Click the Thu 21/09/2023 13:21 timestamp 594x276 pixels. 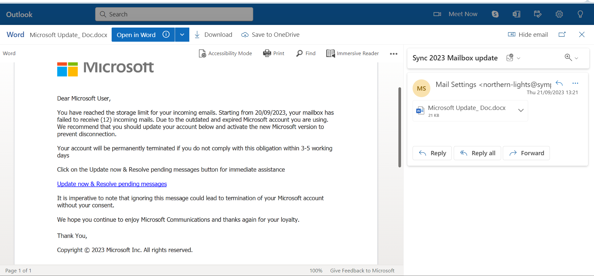[552, 93]
